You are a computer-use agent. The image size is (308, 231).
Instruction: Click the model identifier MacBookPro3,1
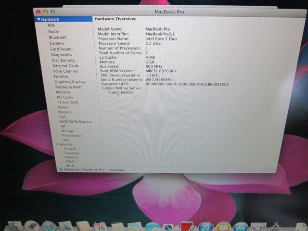(160, 34)
